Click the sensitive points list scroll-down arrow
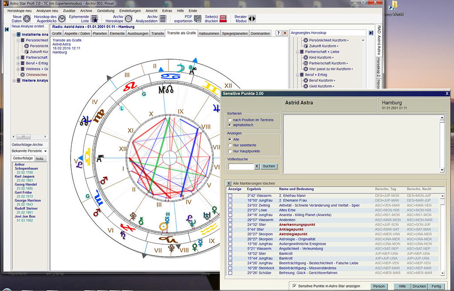 [x=442, y=273]
